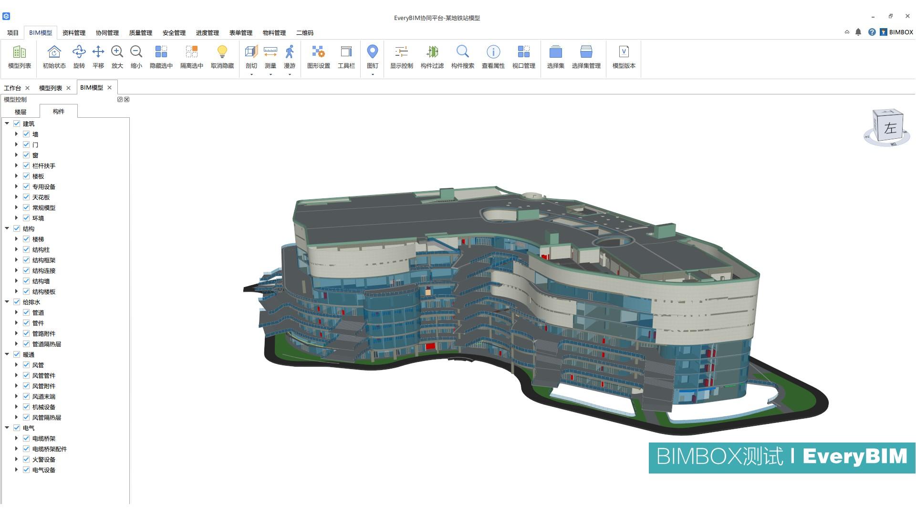Open 图形设置 graphic settings
Viewport: 916px width, 515px height.
point(317,57)
